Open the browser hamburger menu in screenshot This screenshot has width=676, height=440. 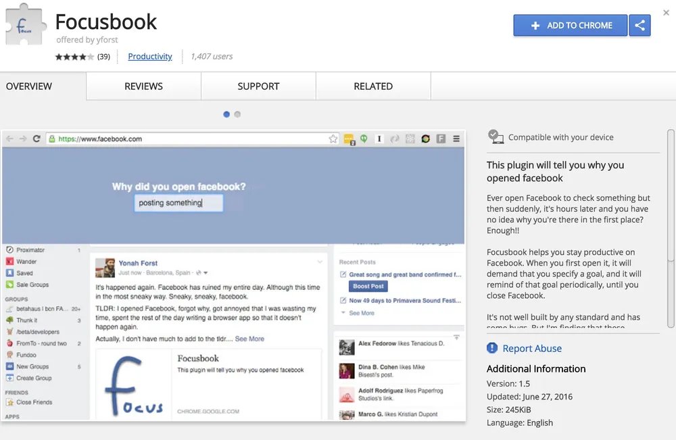[456, 139]
